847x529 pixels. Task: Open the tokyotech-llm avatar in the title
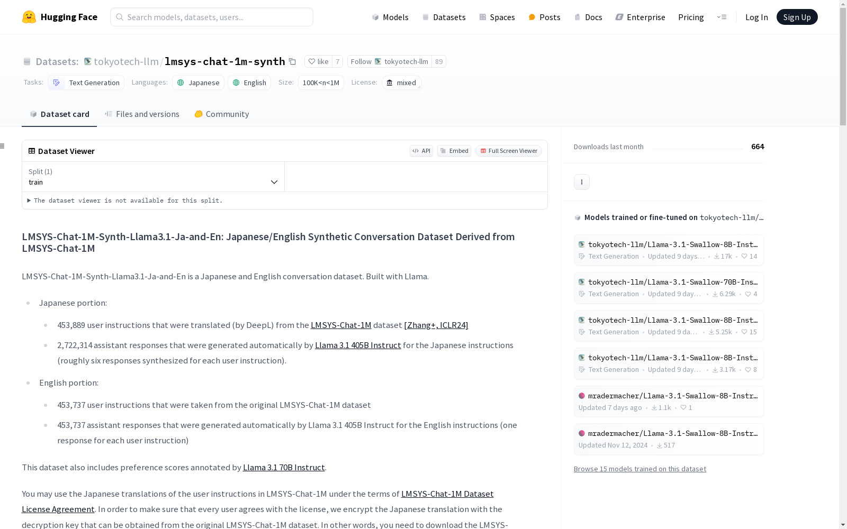88,61
